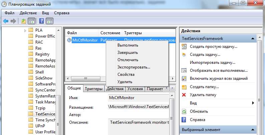Click the green 'Обновить' refresh icon

tap(184, 111)
